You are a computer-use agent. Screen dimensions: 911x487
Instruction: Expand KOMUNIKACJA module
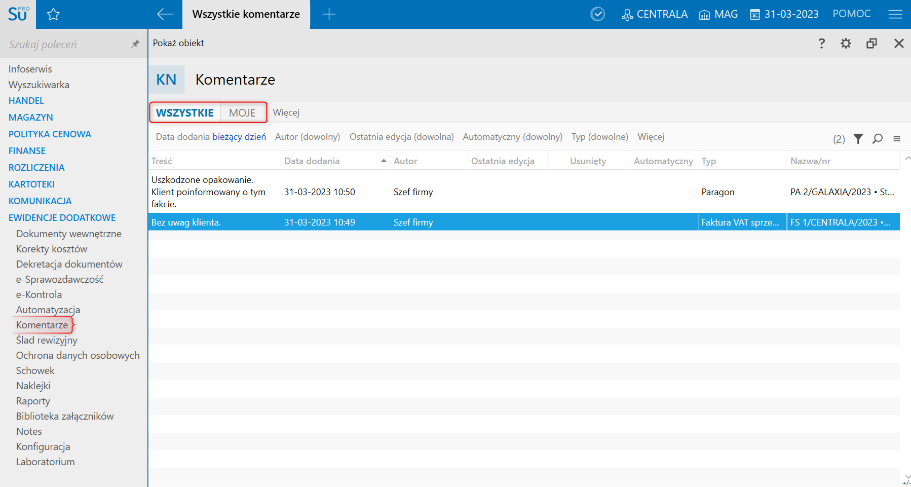pos(40,201)
